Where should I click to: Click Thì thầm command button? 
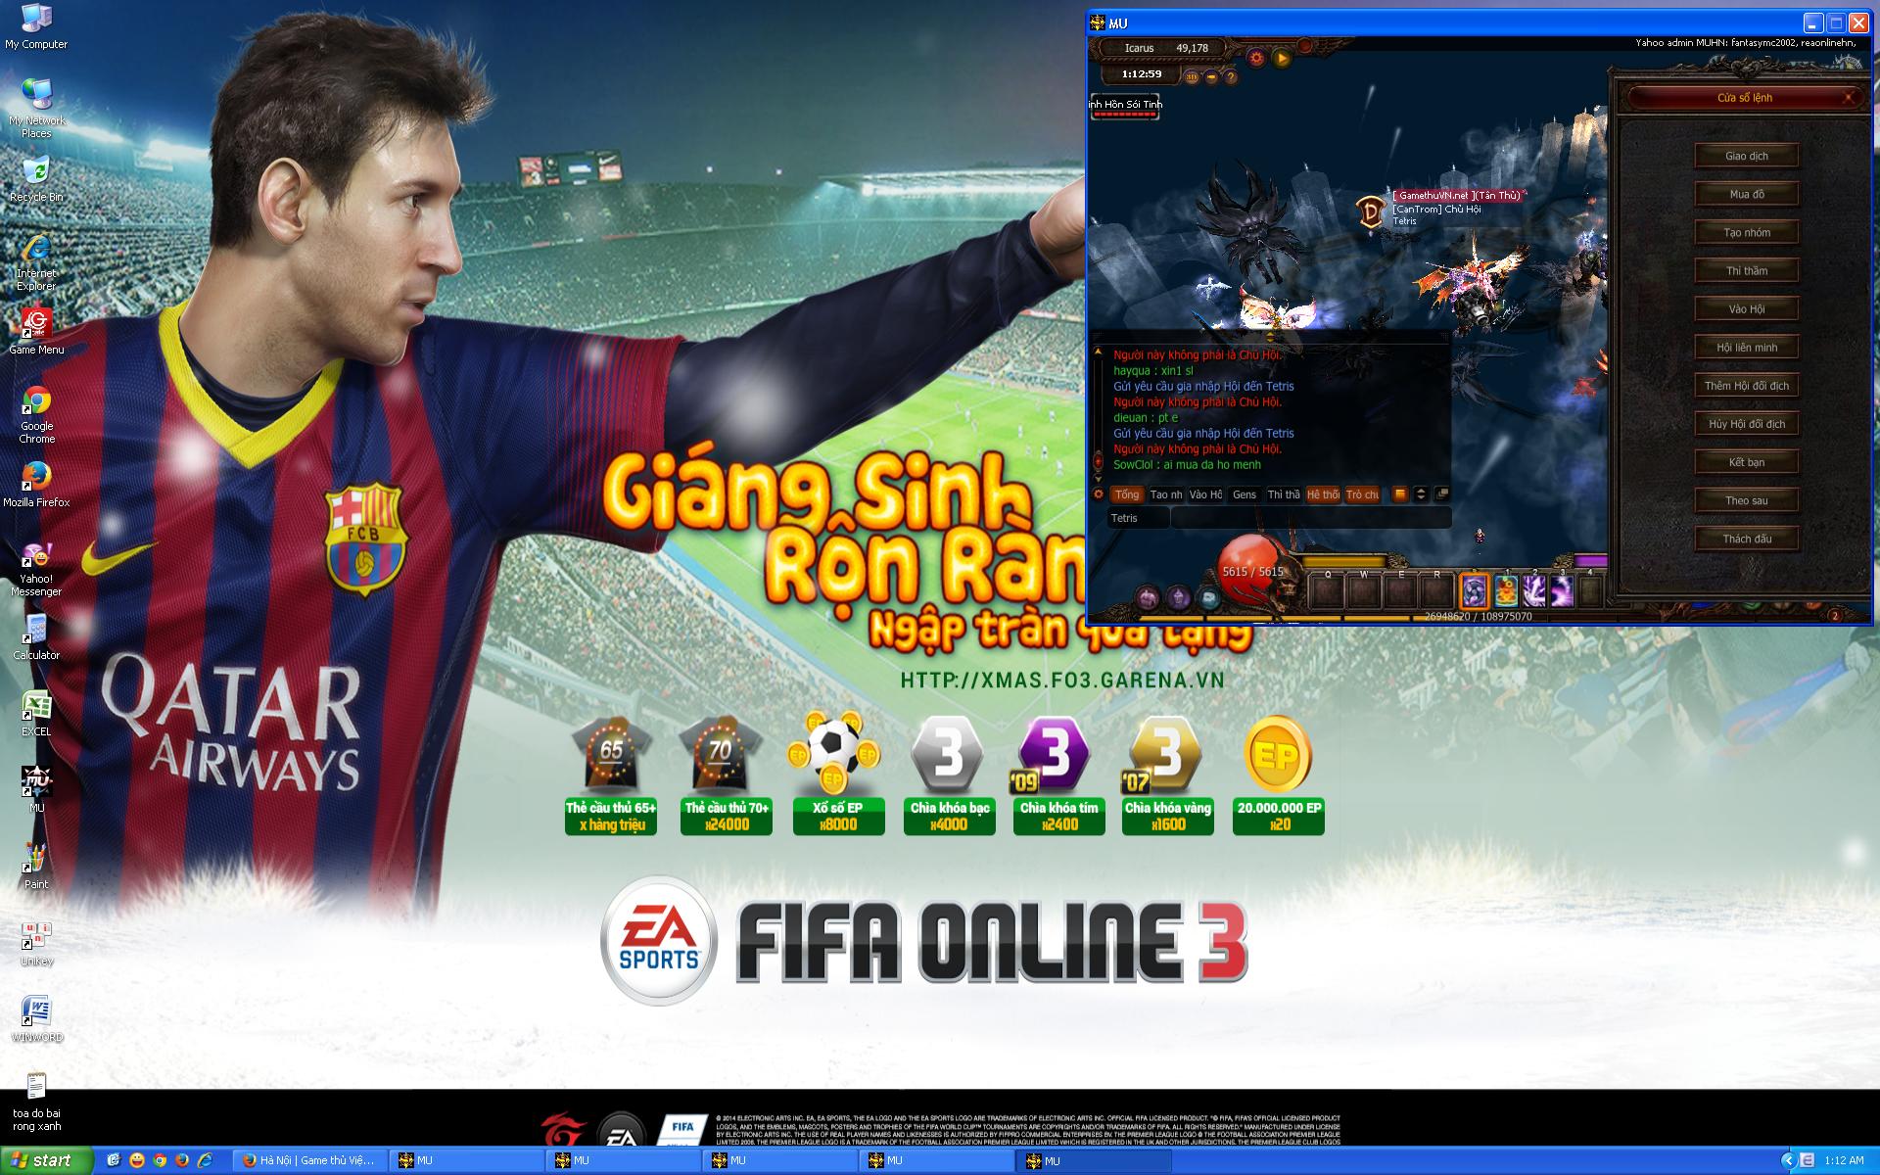coord(1747,270)
